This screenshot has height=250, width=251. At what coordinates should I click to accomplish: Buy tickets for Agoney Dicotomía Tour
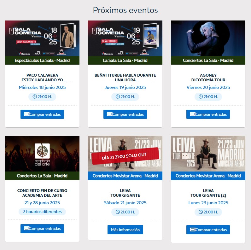tap(208, 114)
